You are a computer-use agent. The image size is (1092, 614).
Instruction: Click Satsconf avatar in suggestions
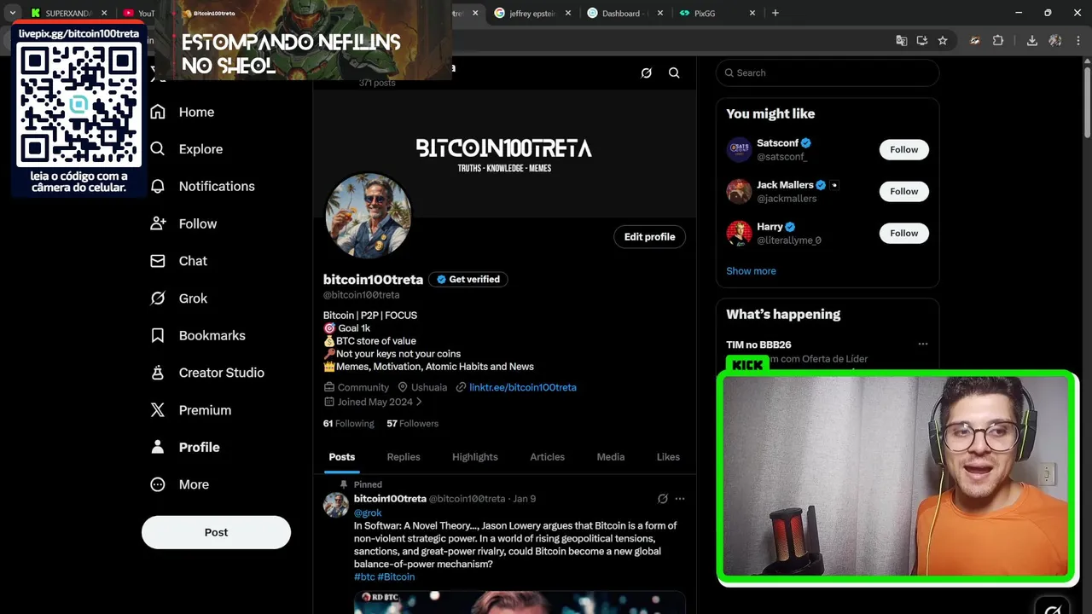tap(739, 149)
